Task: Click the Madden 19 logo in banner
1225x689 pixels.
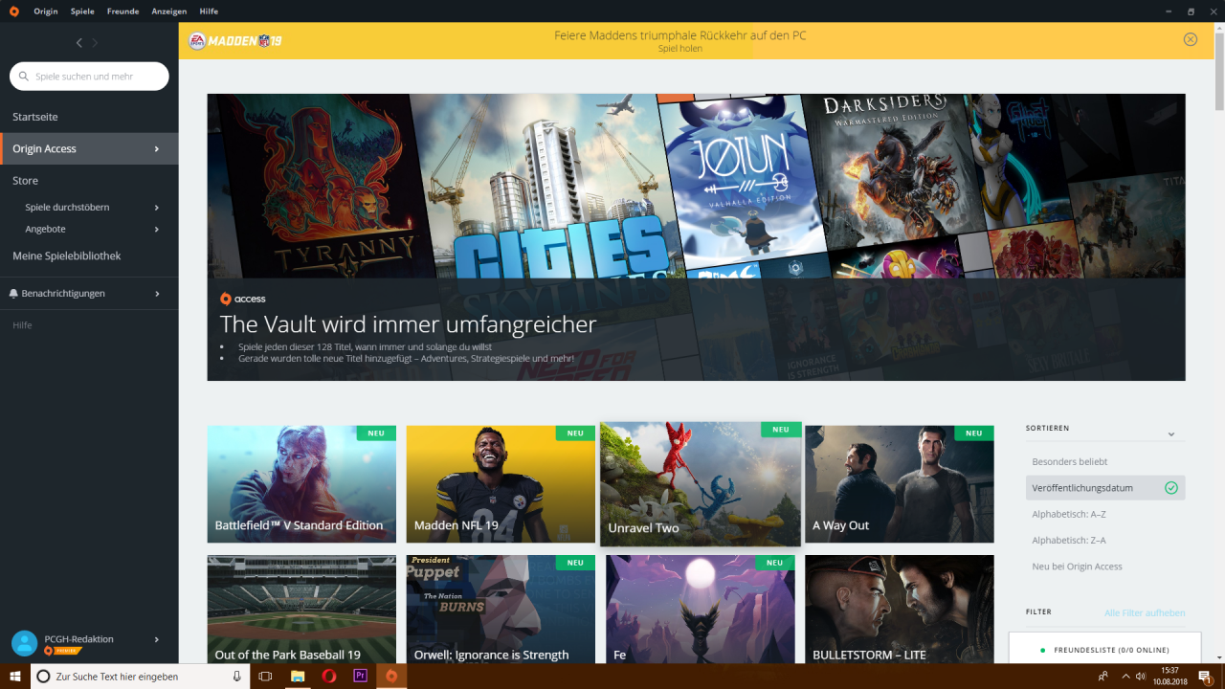Action: 234,41
